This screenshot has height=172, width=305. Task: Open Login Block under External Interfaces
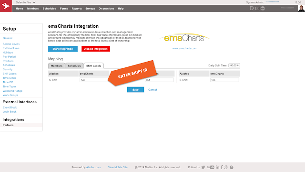tap(10, 112)
